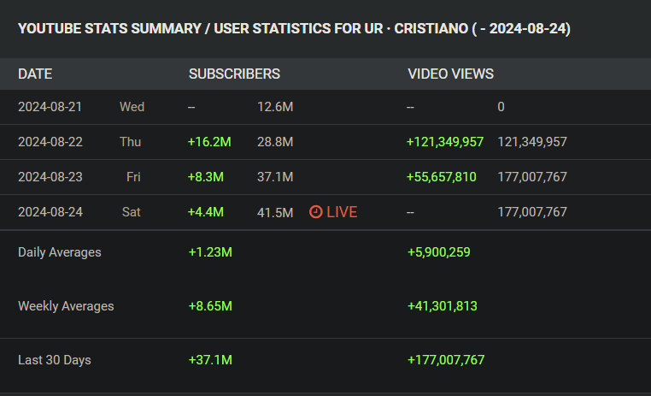651x396 pixels.
Task: Click the +121,349,957 views gain
Action: [444, 142]
